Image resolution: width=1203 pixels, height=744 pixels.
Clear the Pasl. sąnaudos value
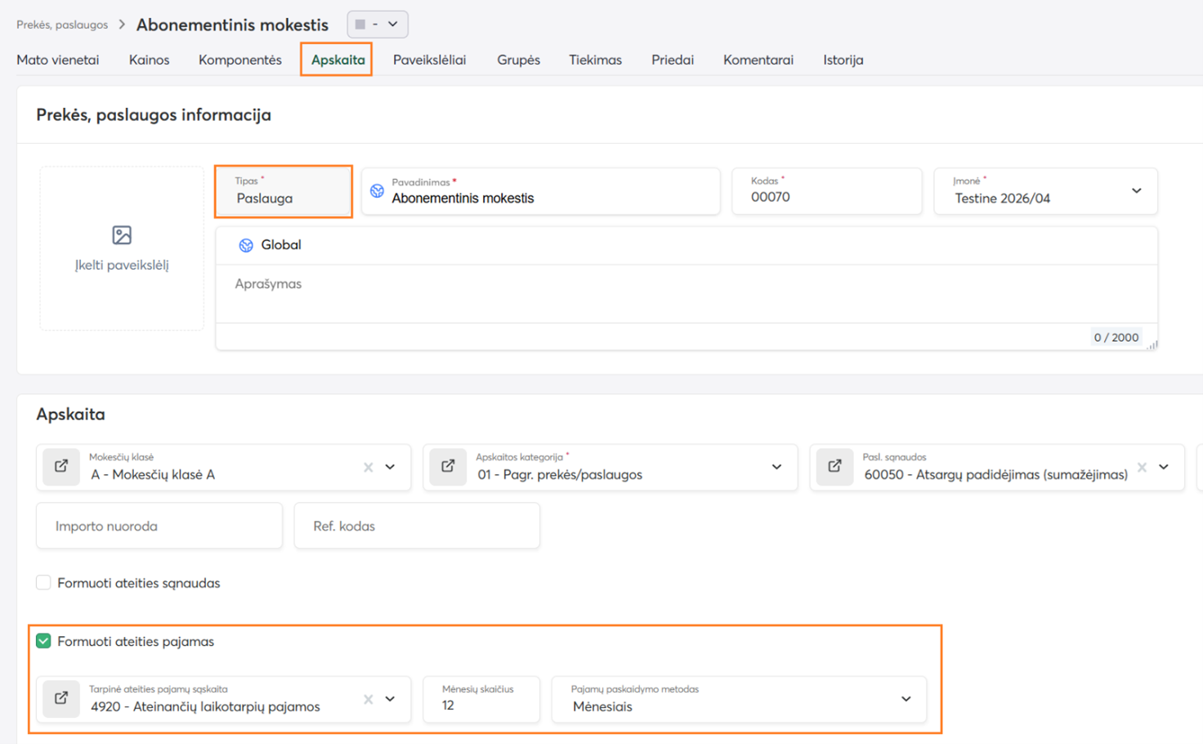point(1142,468)
